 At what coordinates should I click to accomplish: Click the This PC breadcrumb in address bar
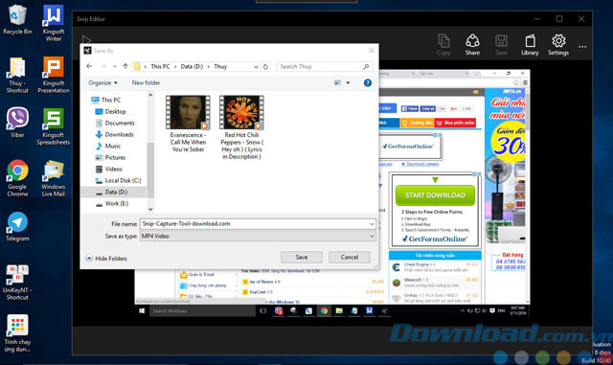(160, 66)
